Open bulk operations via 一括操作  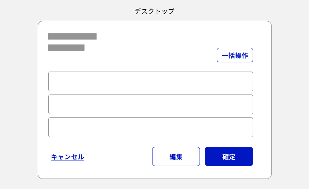(x=235, y=55)
